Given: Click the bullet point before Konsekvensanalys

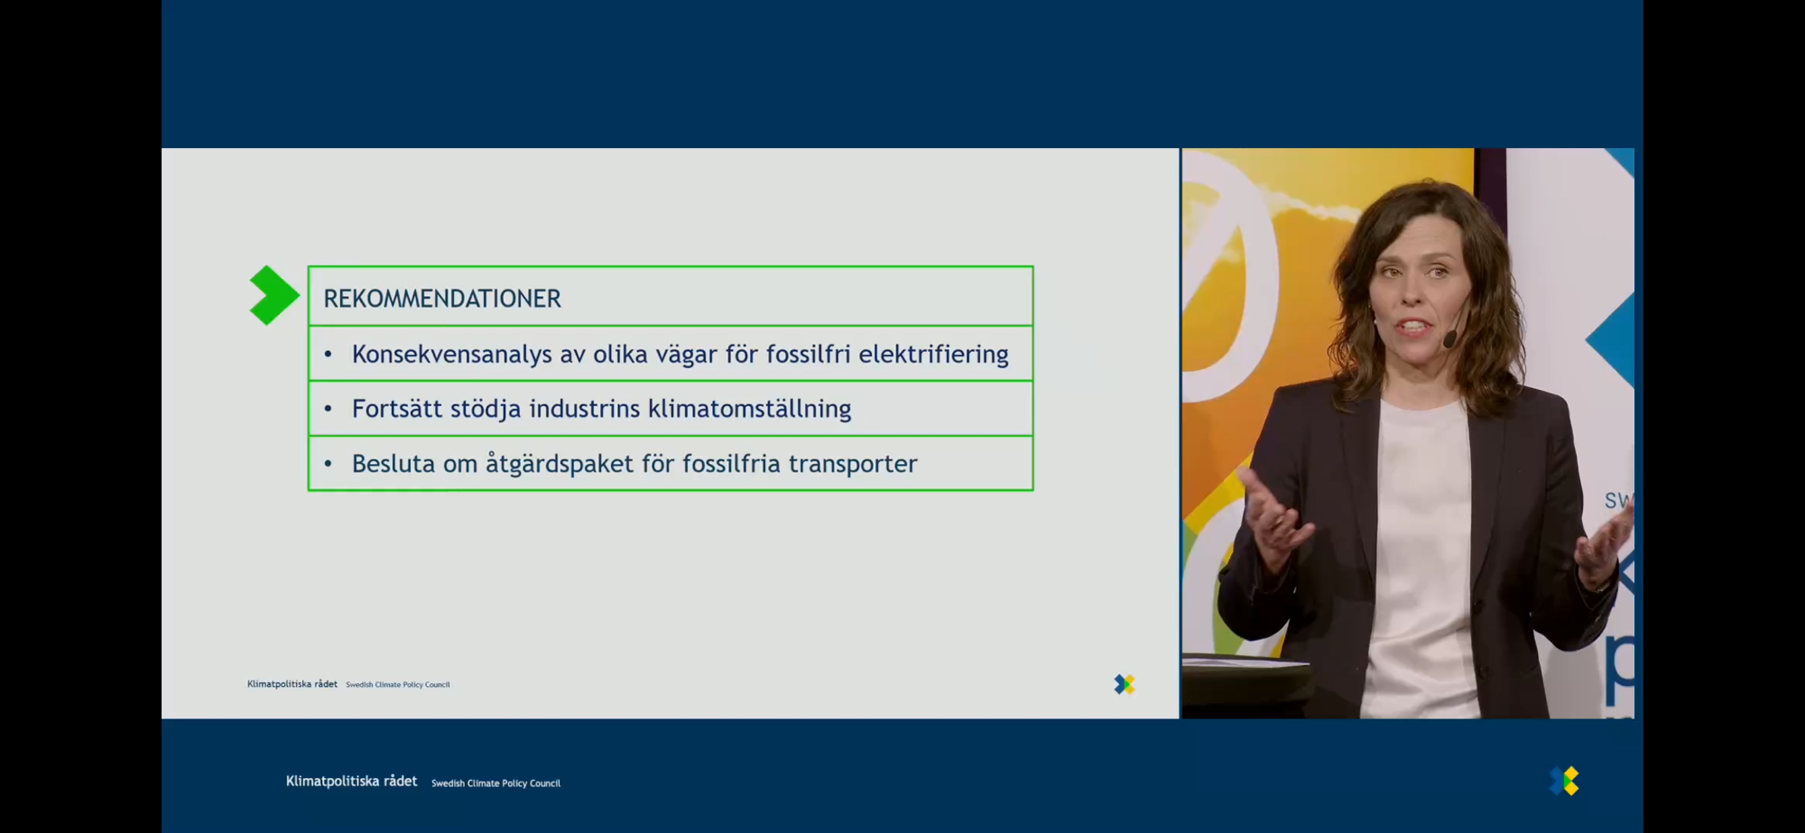Looking at the screenshot, I should [329, 355].
